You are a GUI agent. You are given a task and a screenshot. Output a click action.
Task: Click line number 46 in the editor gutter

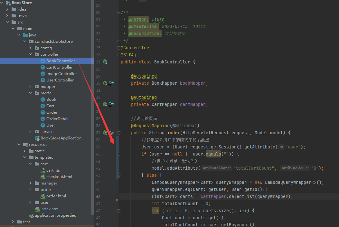click(x=98, y=196)
